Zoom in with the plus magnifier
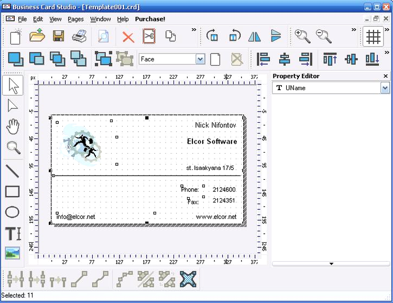The width and height of the screenshot is (393, 303). 302,36
